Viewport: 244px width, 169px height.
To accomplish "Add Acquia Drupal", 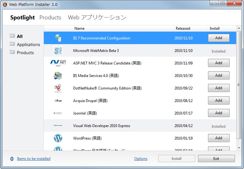I will [x=219, y=100].
